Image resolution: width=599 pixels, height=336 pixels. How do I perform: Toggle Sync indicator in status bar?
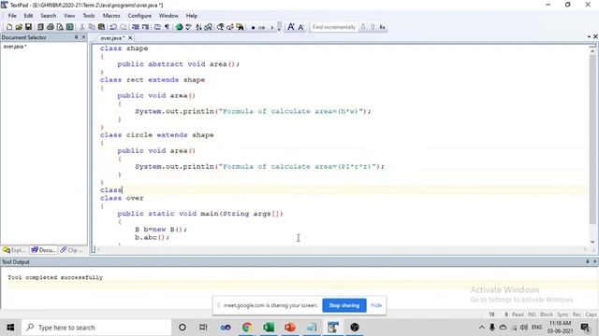click(x=562, y=315)
